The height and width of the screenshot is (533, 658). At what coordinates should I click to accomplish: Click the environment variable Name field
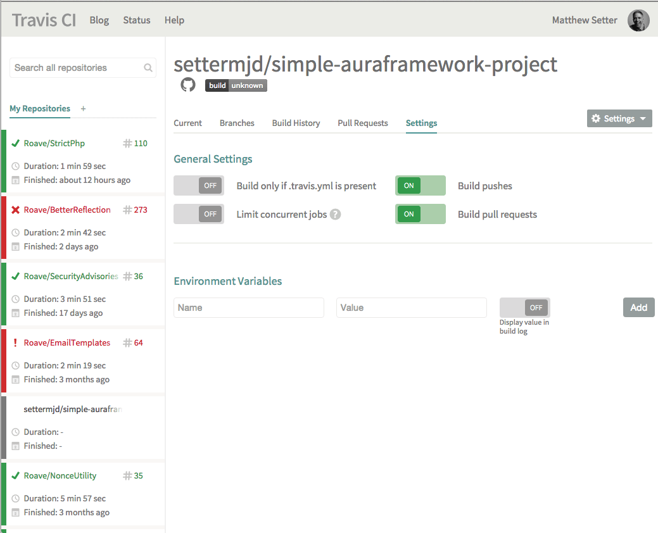click(x=249, y=308)
